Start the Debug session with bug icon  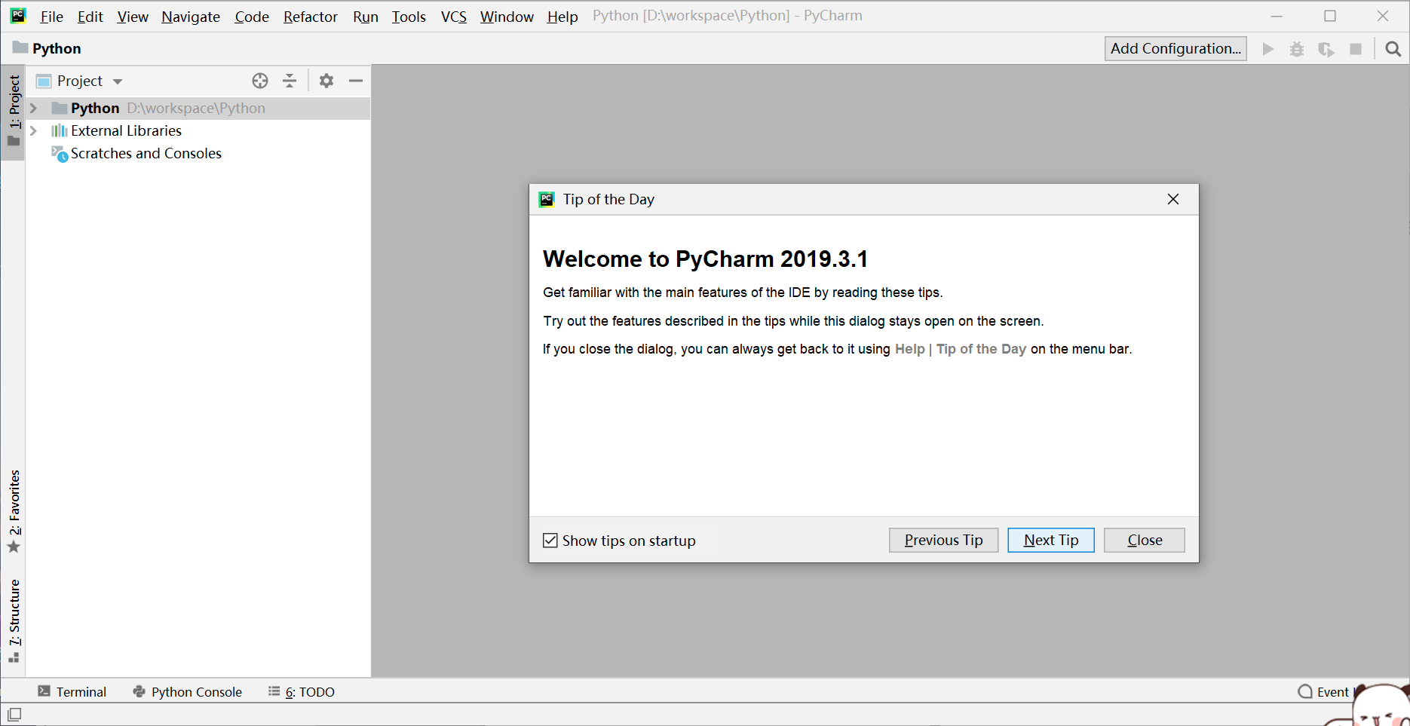point(1297,48)
